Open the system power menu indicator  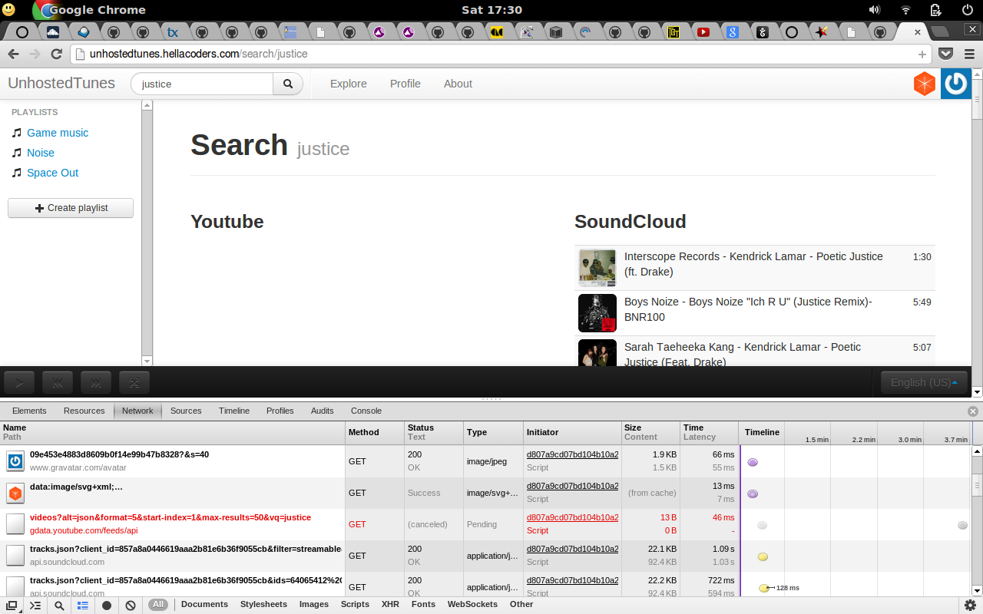click(967, 10)
